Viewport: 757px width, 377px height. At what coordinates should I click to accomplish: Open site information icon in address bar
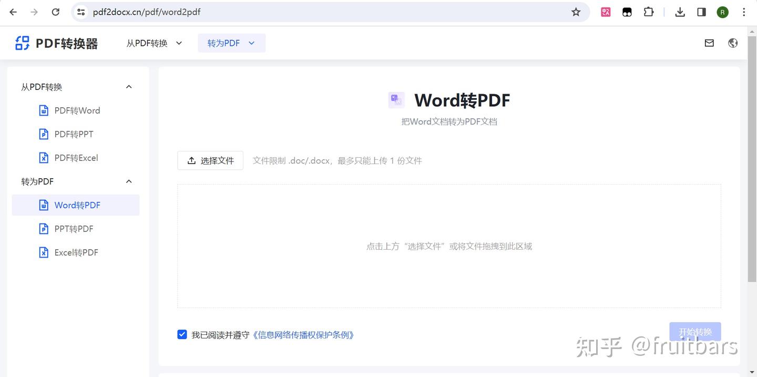pyautogui.click(x=81, y=12)
